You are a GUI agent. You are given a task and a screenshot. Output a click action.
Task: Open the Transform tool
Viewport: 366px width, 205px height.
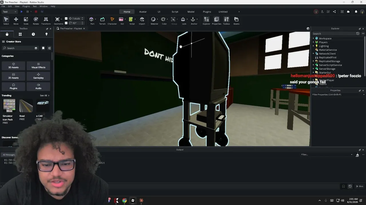click(x=46, y=21)
